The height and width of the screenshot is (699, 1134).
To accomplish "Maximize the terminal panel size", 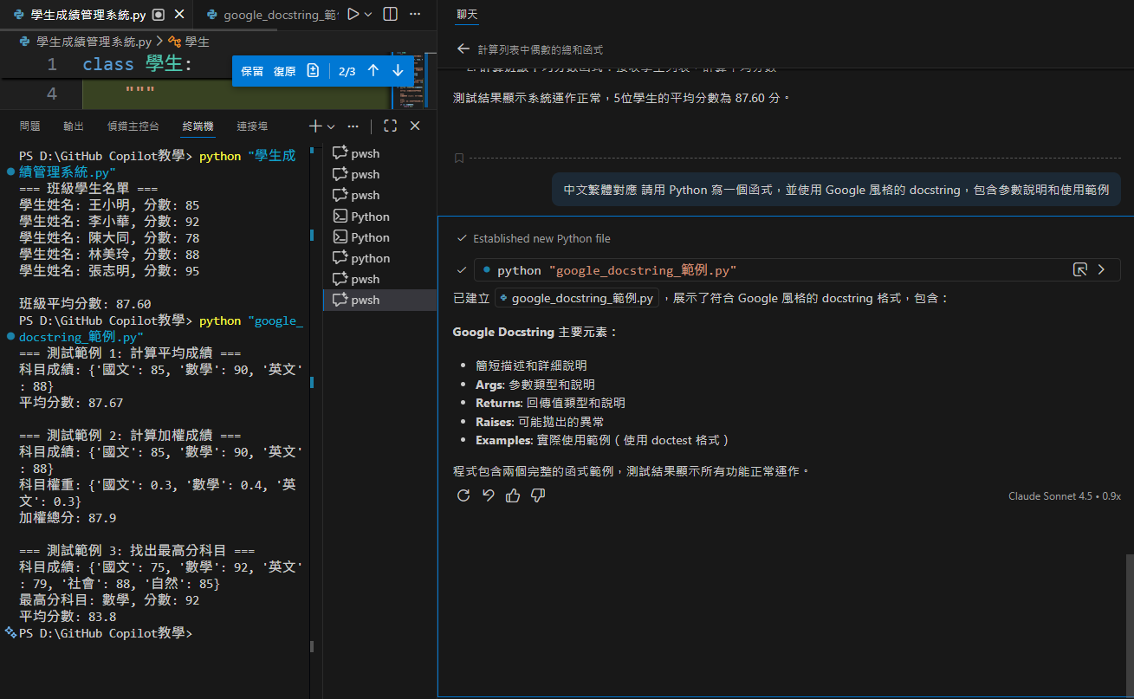I will coord(390,126).
